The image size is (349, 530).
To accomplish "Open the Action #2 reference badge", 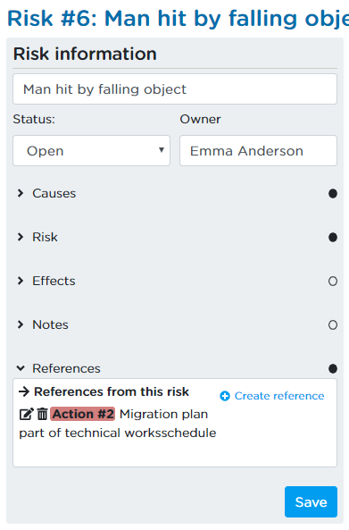I will point(83,414).
